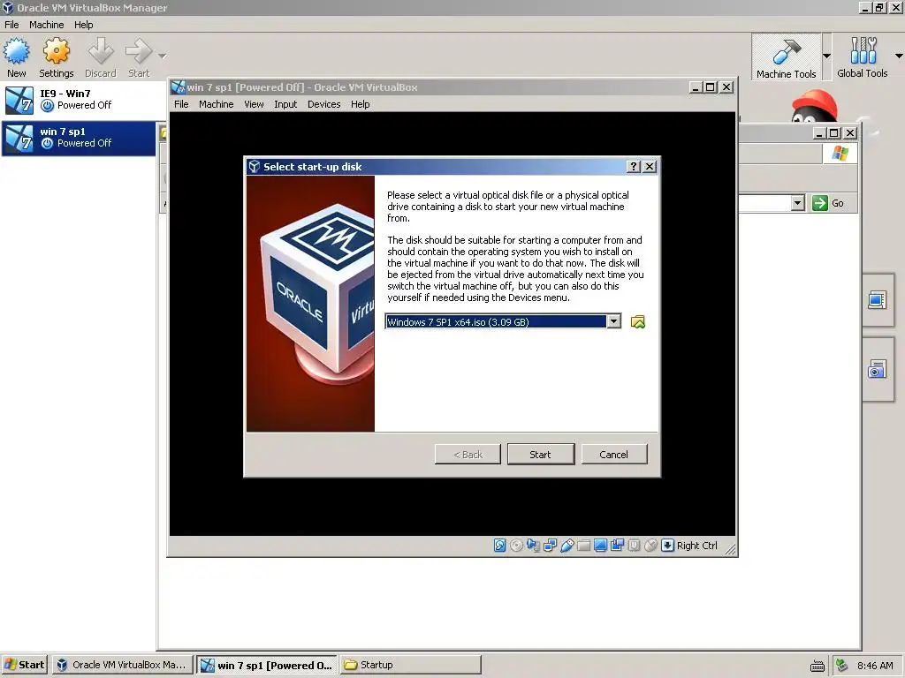This screenshot has height=678, width=905.
Task: Click the keyboard capture arrow icon
Action: coord(668,546)
